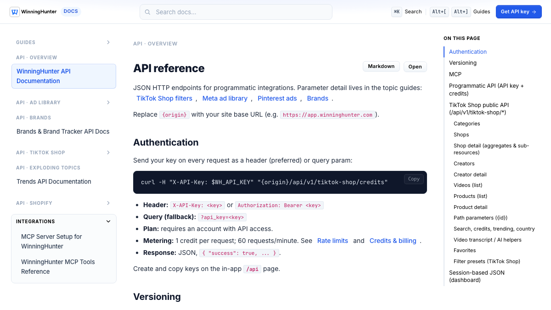Click the ⌘K shortcut badge
The image size is (551, 310).
pyautogui.click(x=397, y=12)
